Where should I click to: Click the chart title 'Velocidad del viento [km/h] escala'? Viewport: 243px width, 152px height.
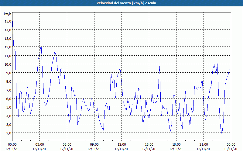coord(126,3)
